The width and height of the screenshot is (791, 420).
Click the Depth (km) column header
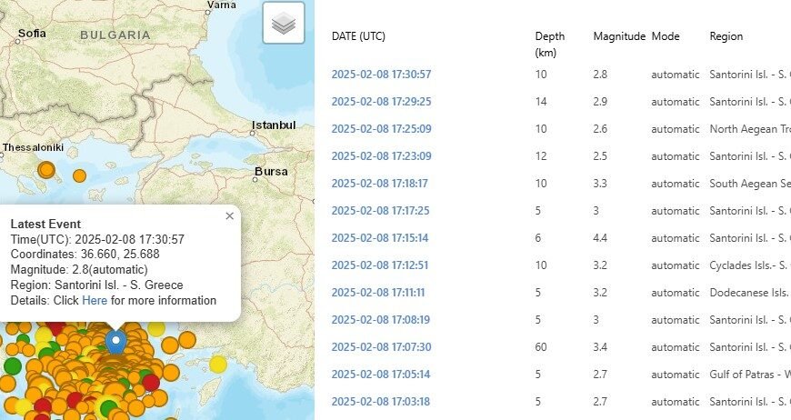pyautogui.click(x=549, y=44)
